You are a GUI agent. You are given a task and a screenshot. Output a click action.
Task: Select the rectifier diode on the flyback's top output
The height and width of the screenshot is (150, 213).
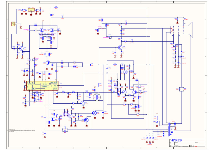point(175,123)
